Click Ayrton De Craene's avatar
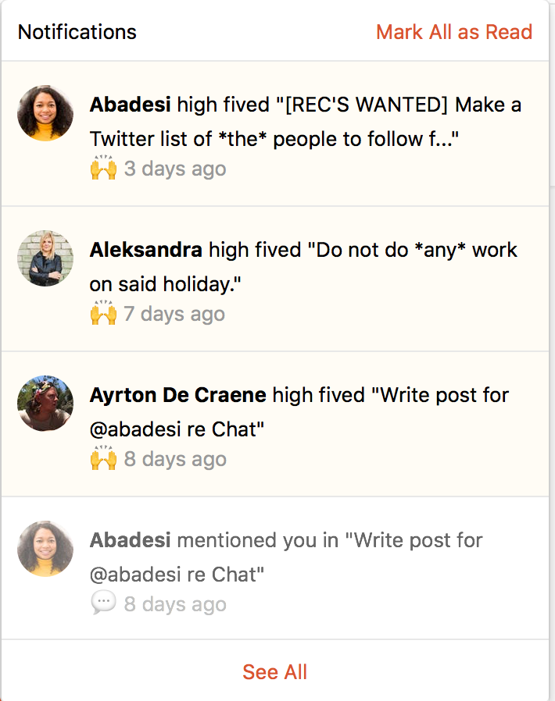 tap(45, 404)
